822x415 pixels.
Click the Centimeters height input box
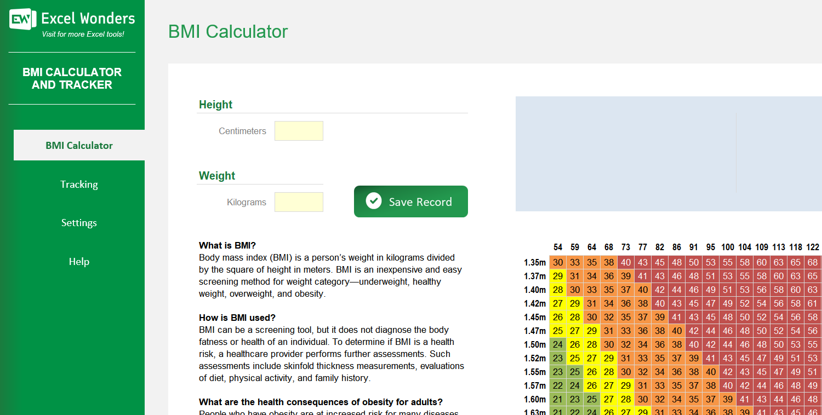tap(299, 131)
